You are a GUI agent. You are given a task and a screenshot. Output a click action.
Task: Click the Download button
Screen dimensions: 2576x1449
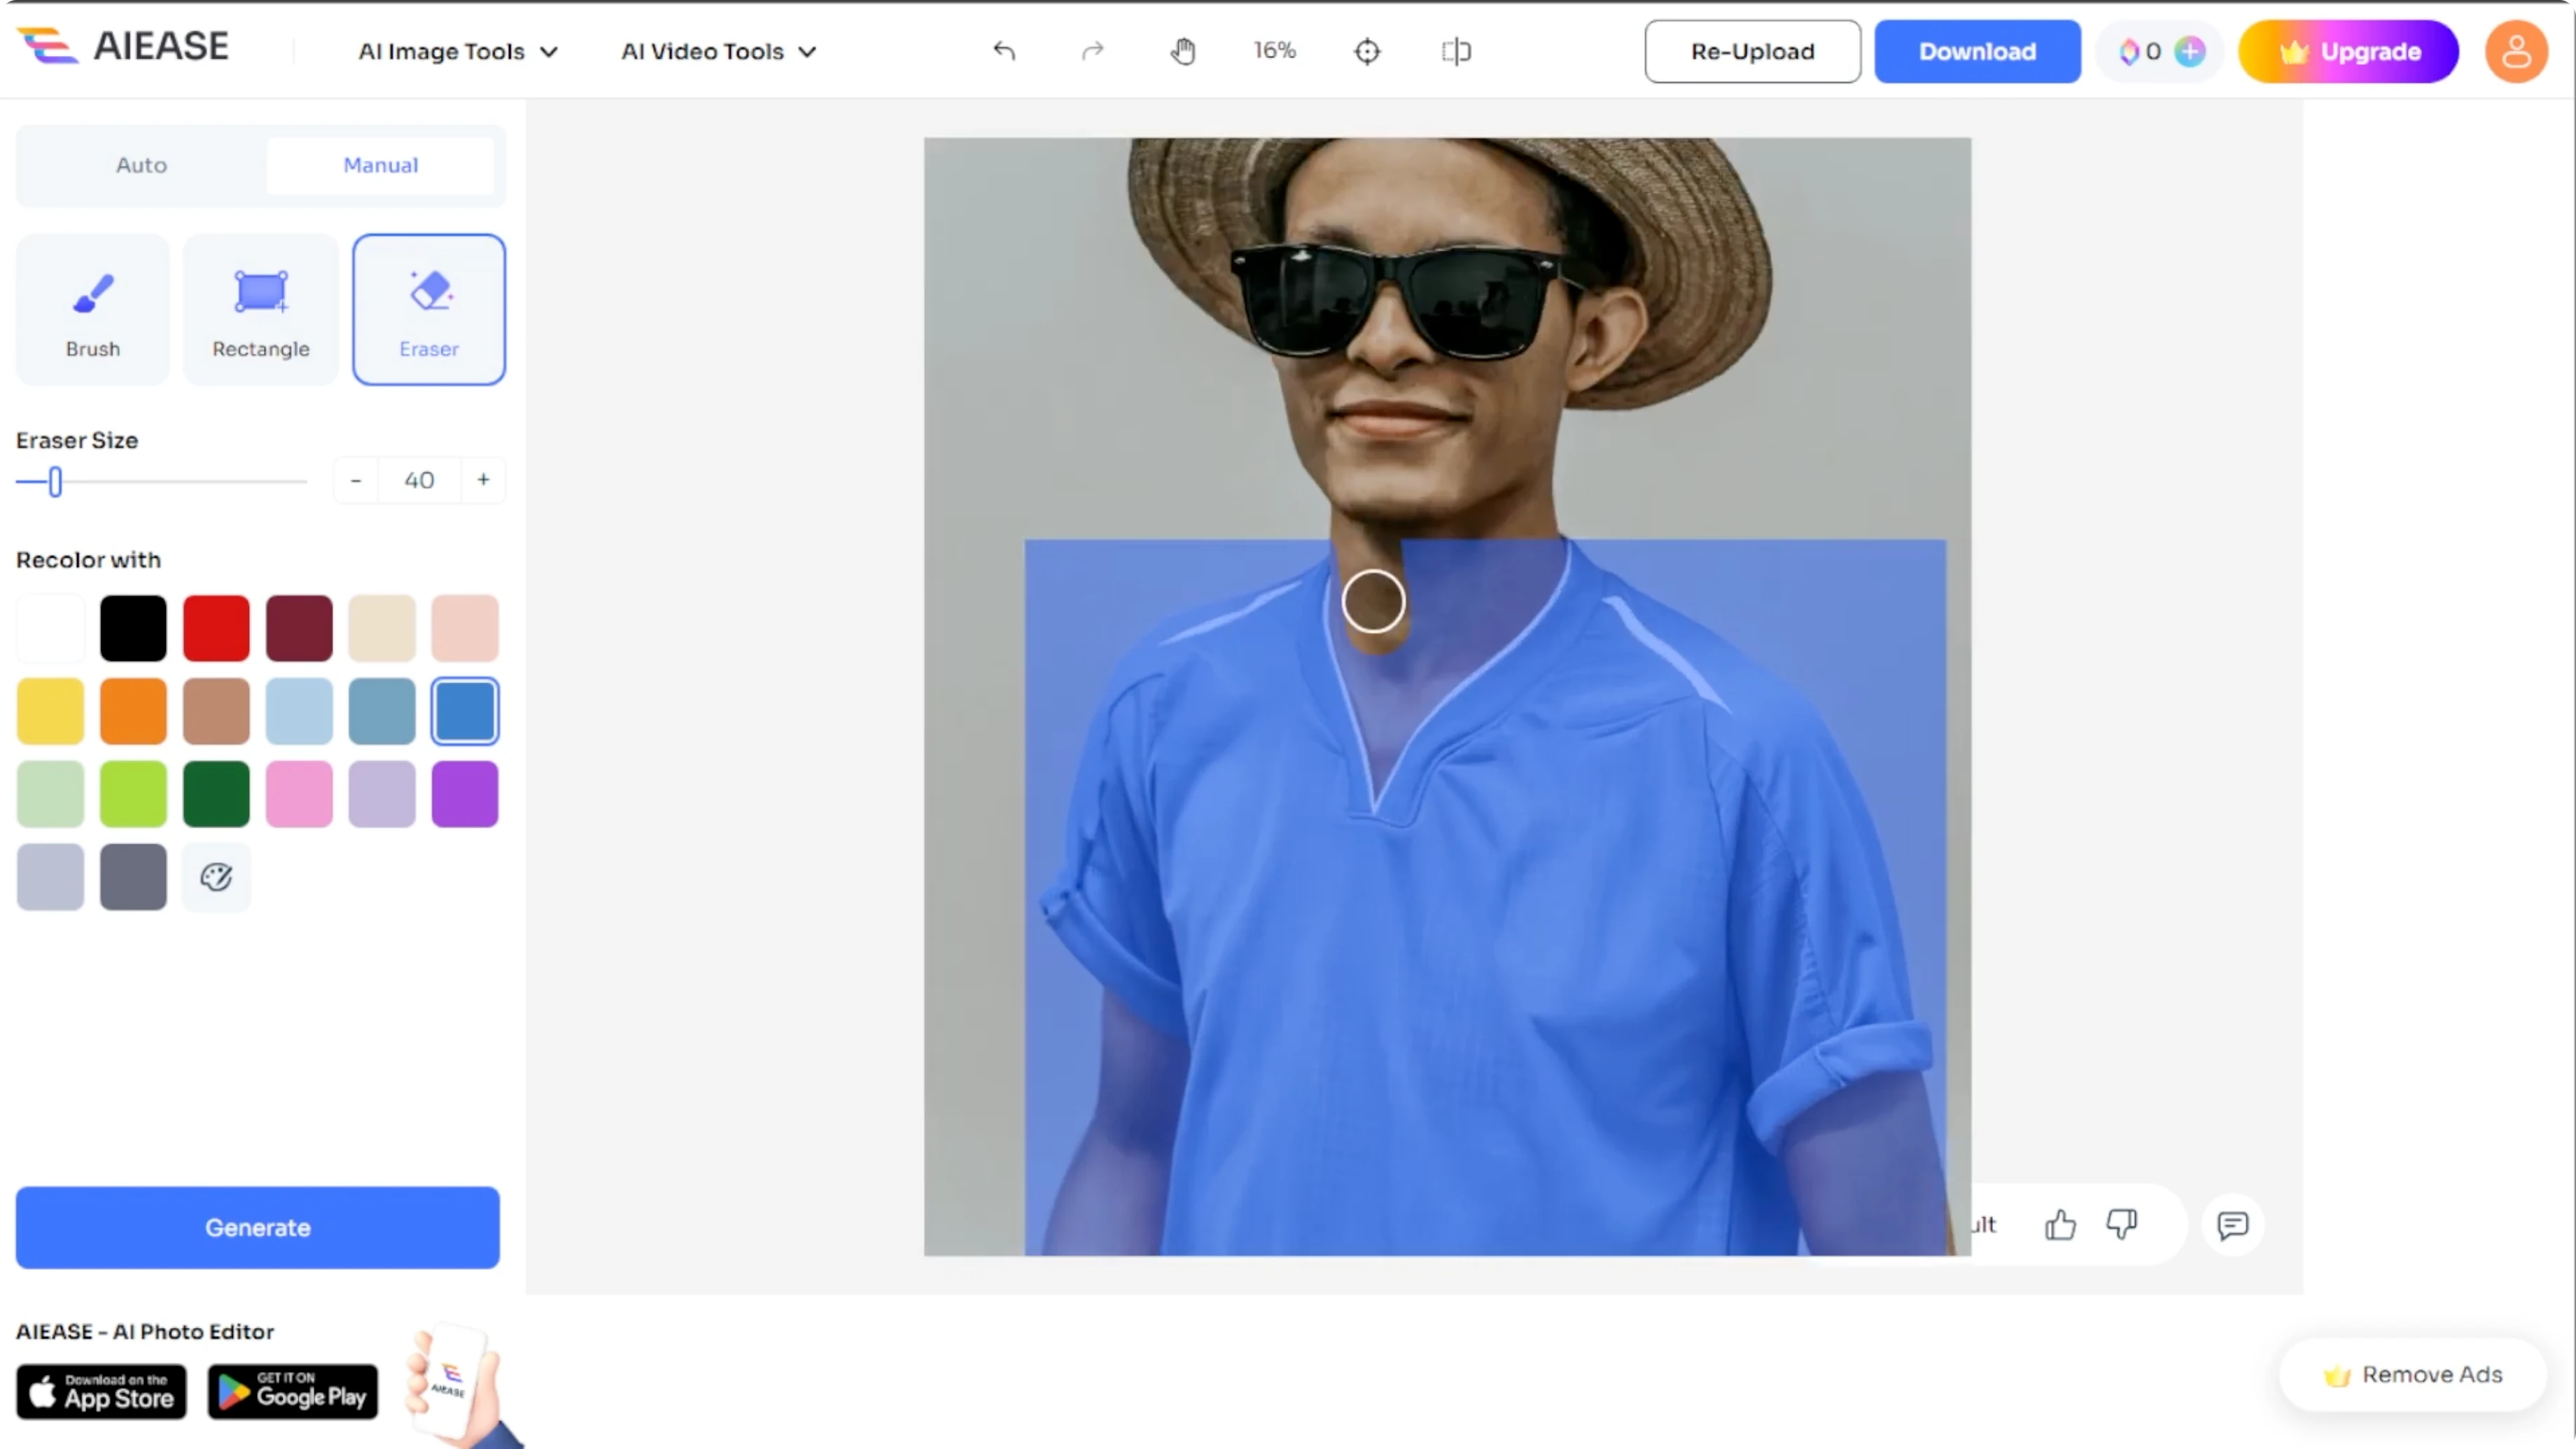click(x=1977, y=51)
